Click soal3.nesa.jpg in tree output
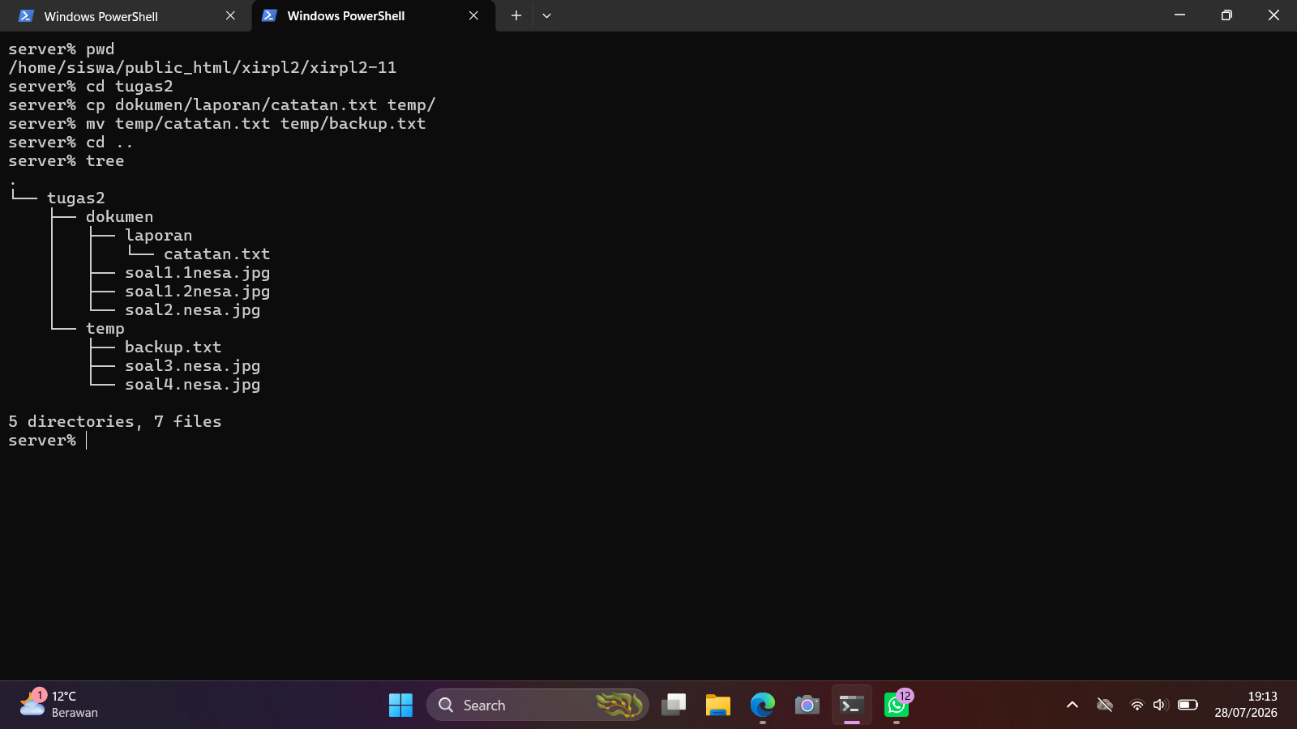 point(193,366)
